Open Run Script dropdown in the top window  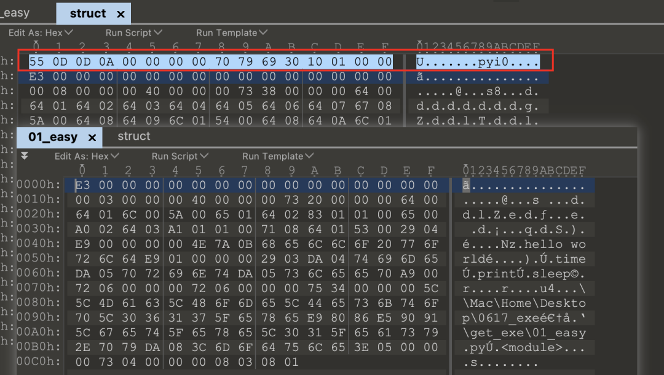click(134, 33)
